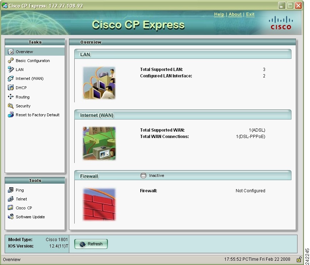
Task: Open Basic Configuration task
Action: point(33,61)
